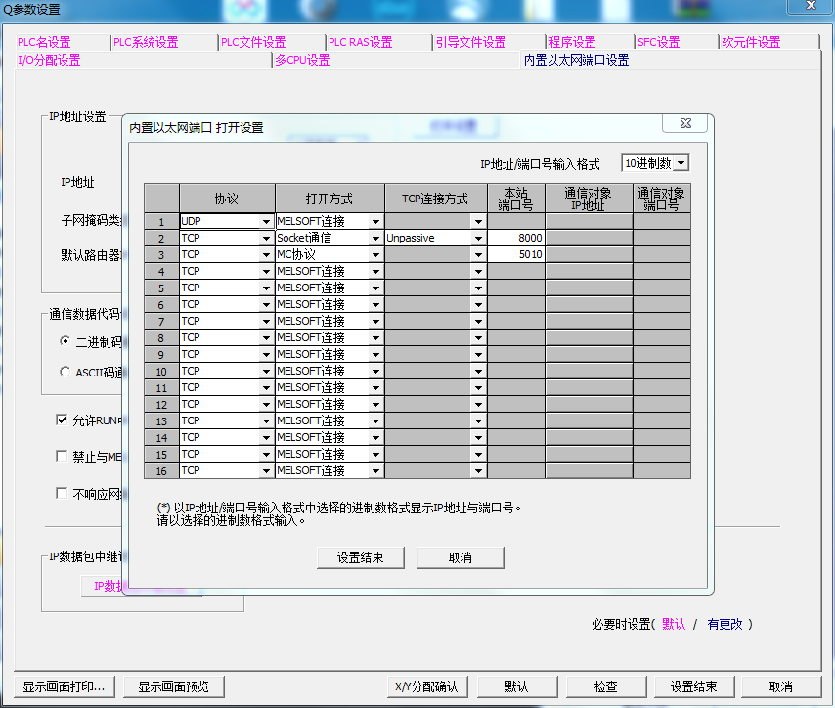This screenshot has height=708, width=835.
Task: Expand the TCP连接方式 dropdown showing Unpassive
Action: [477, 237]
